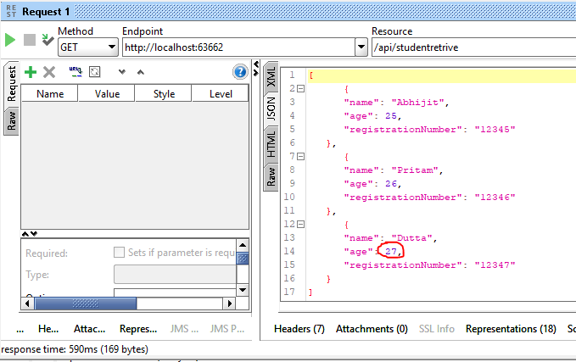576x362 pixels.
Task: Click the Name column header
Action: tap(50, 93)
